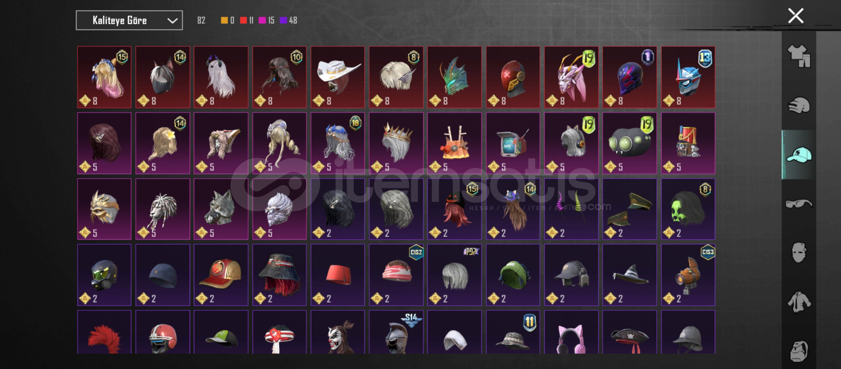Image resolution: width=841 pixels, height=369 pixels.
Task: Select the black witch hat item
Action: tap(629, 275)
